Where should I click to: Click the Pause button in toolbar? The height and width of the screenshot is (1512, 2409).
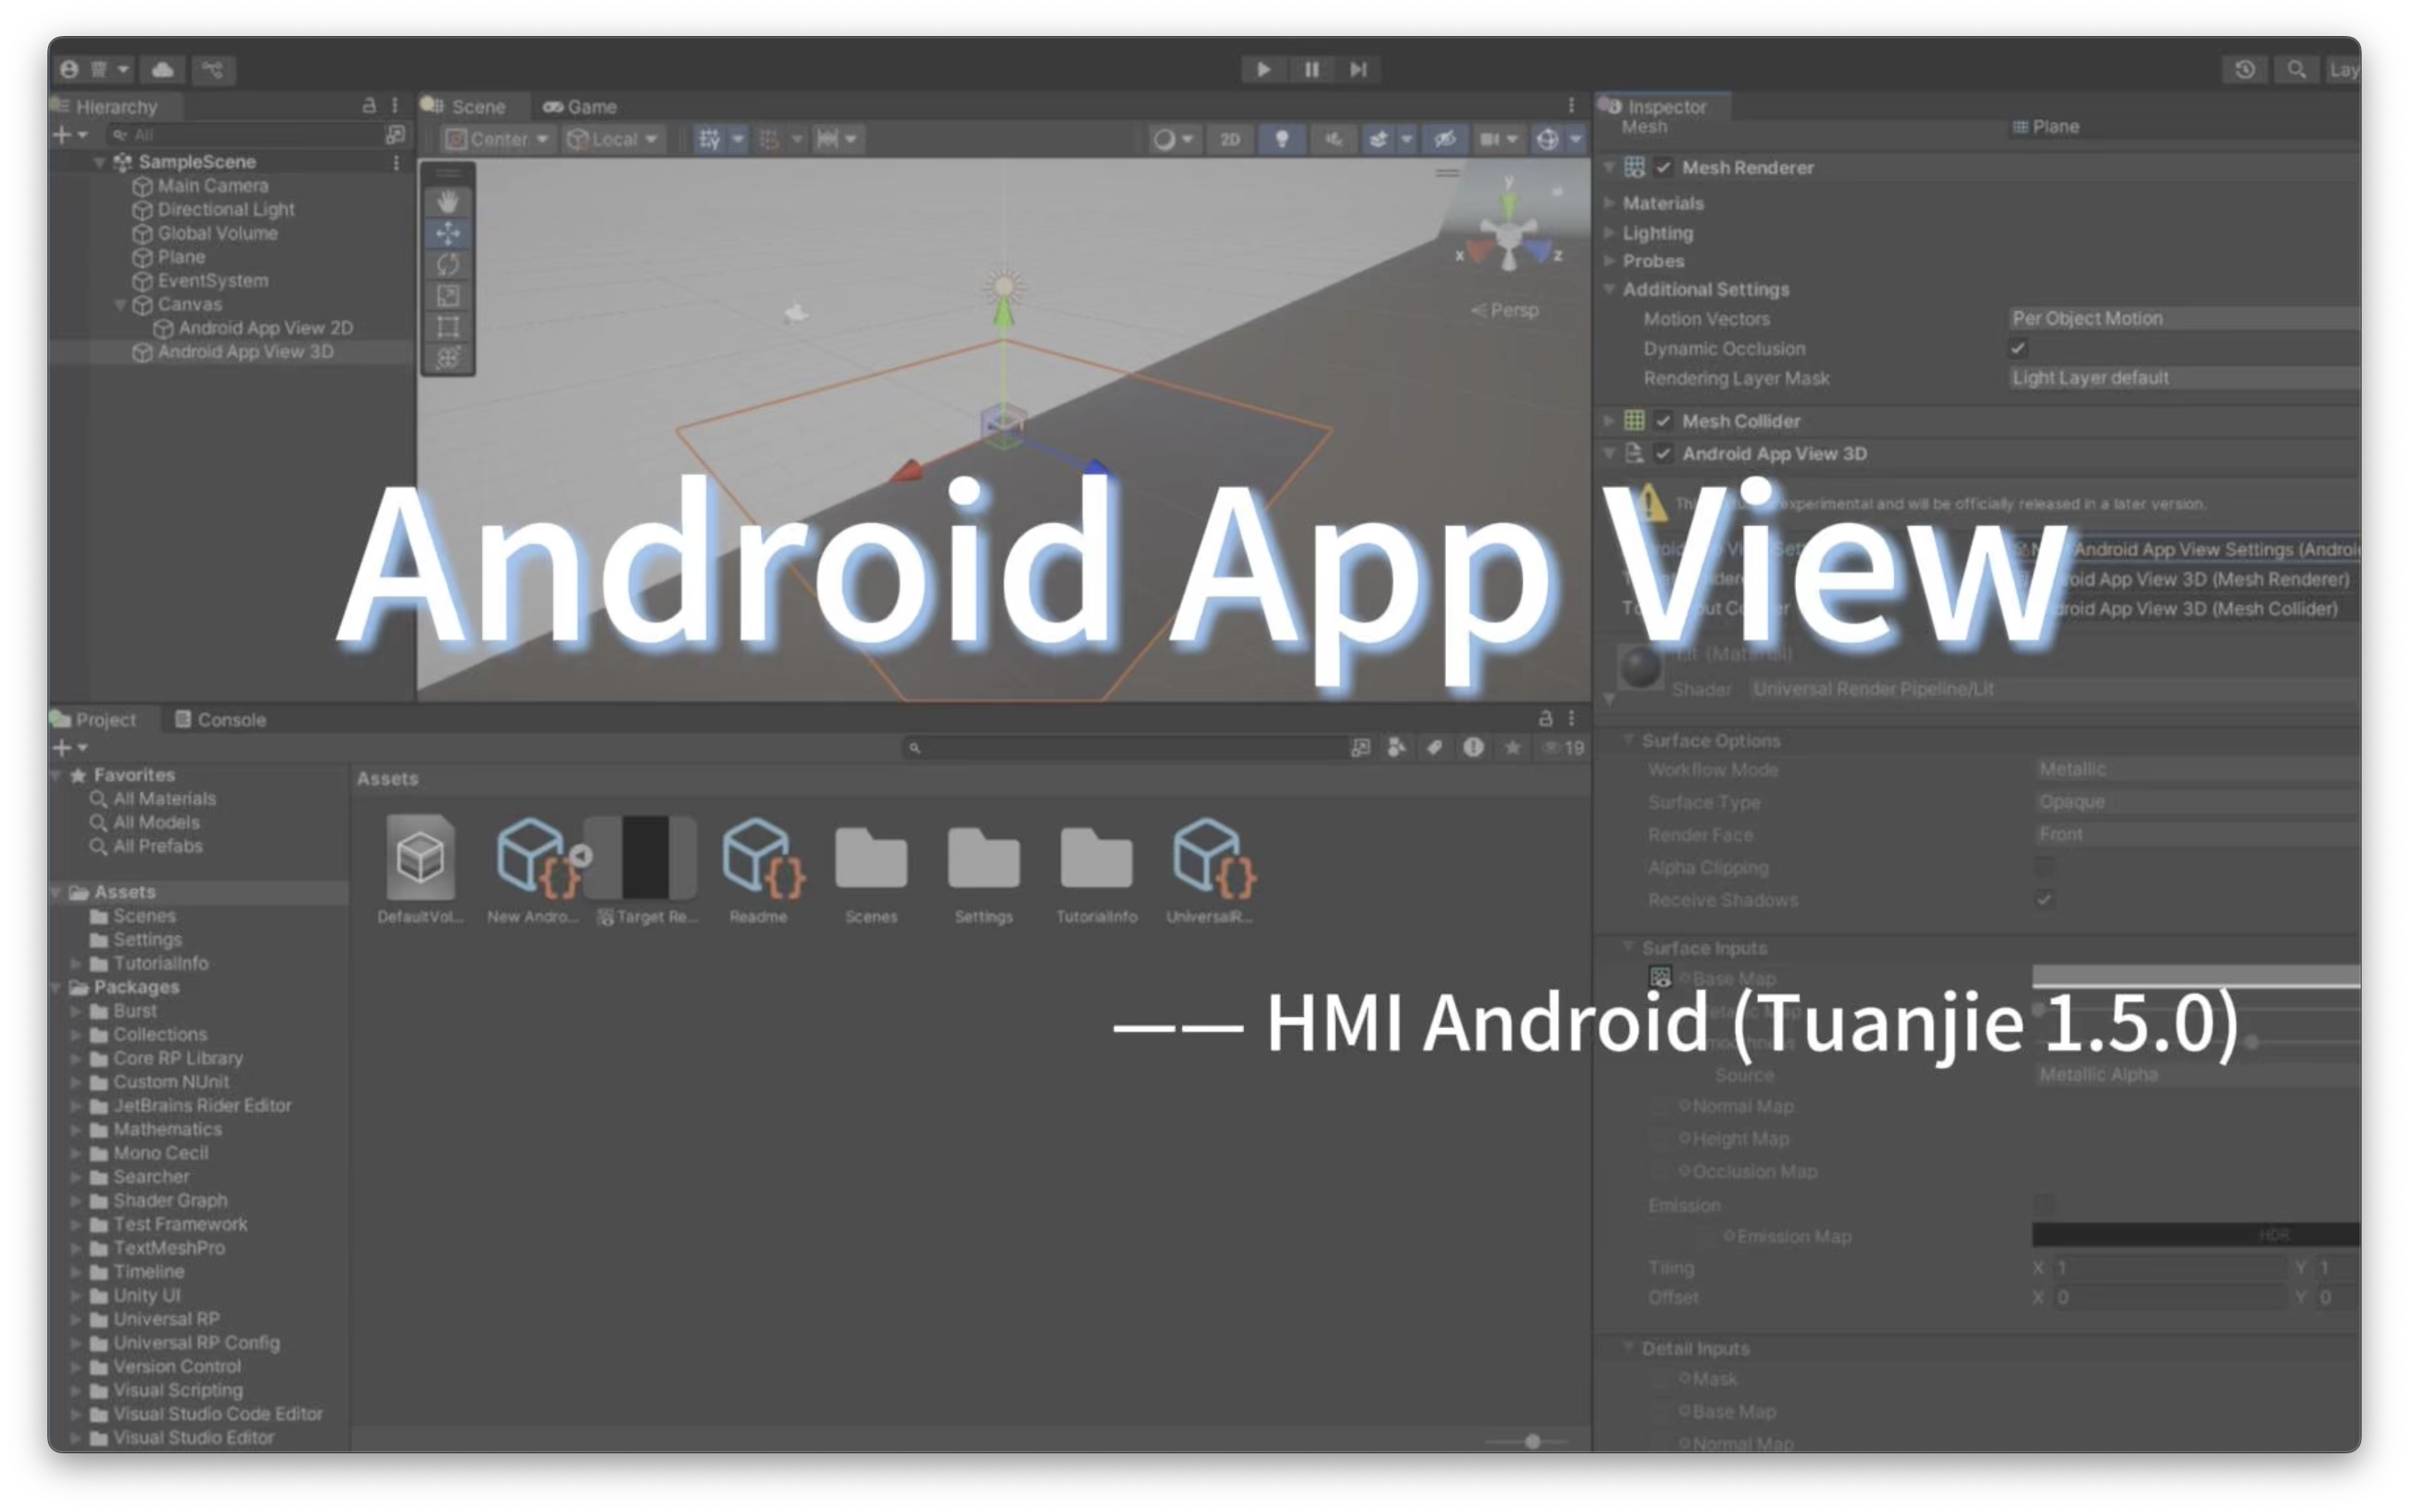point(1311,69)
